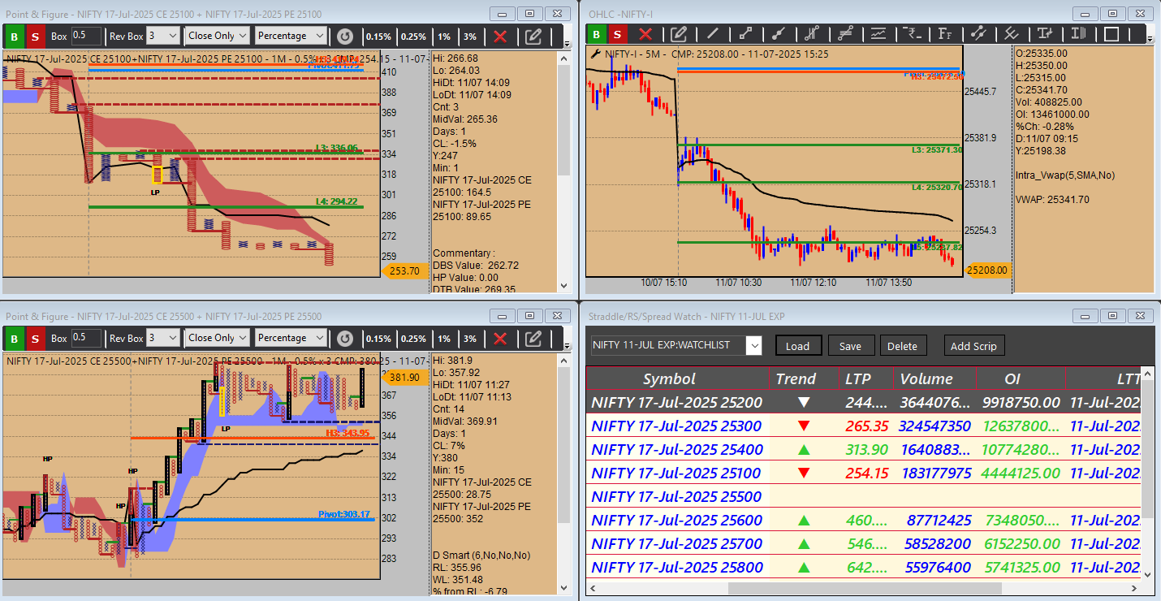Viewport: 1161px width, 601px height.
Task: Select the crossed parallel lines tool
Action: pos(1012,34)
